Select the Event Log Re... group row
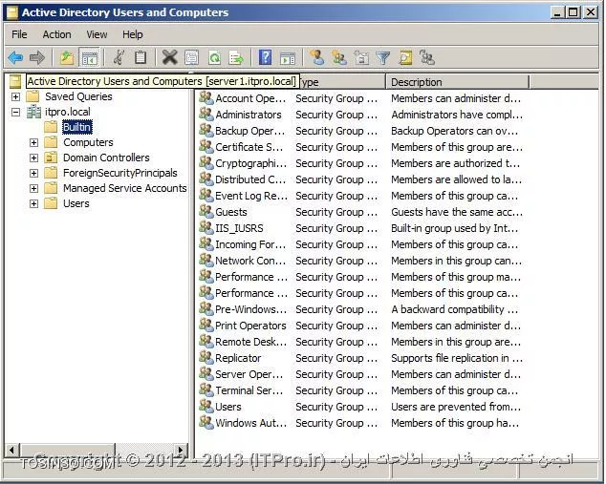Image resolution: width=606 pixels, height=484 pixels. [359, 196]
